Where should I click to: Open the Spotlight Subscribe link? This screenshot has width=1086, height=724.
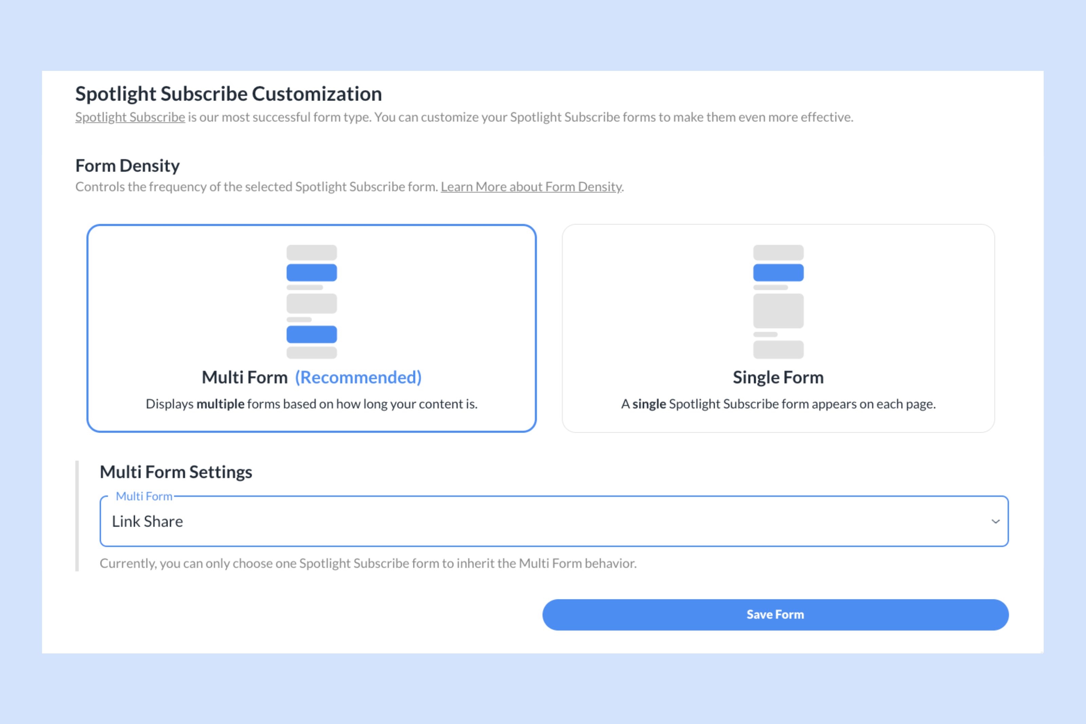(130, 117)
